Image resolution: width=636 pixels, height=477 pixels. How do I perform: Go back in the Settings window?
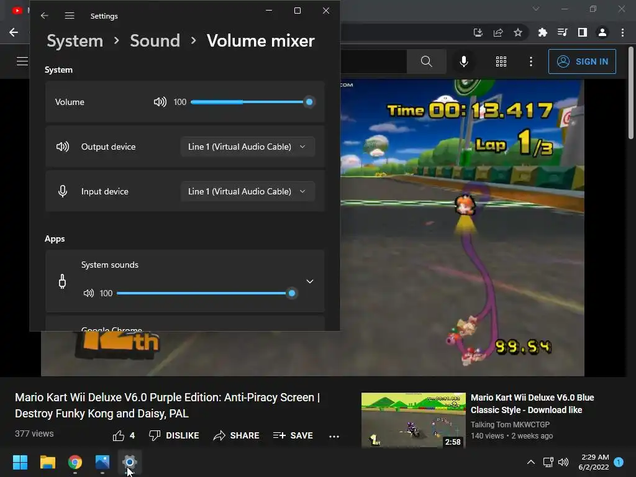[45, 16]
